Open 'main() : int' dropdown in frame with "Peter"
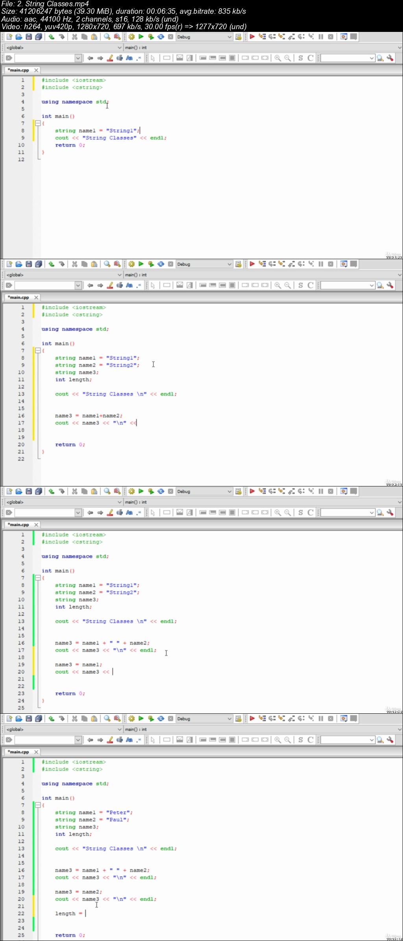Image resolution: width=403 pixels, height=941 pixels. 263,729
